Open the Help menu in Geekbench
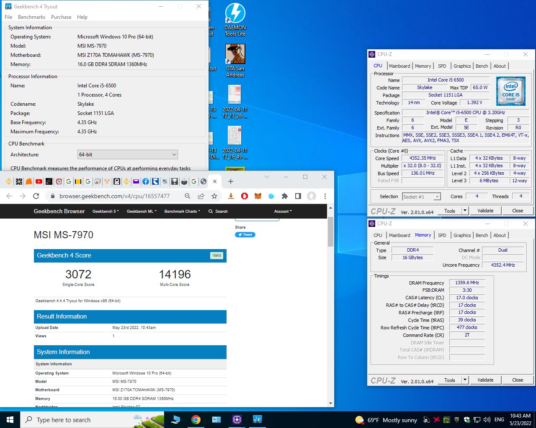Screen dimensions: 536x428 [x=82, y=17]
